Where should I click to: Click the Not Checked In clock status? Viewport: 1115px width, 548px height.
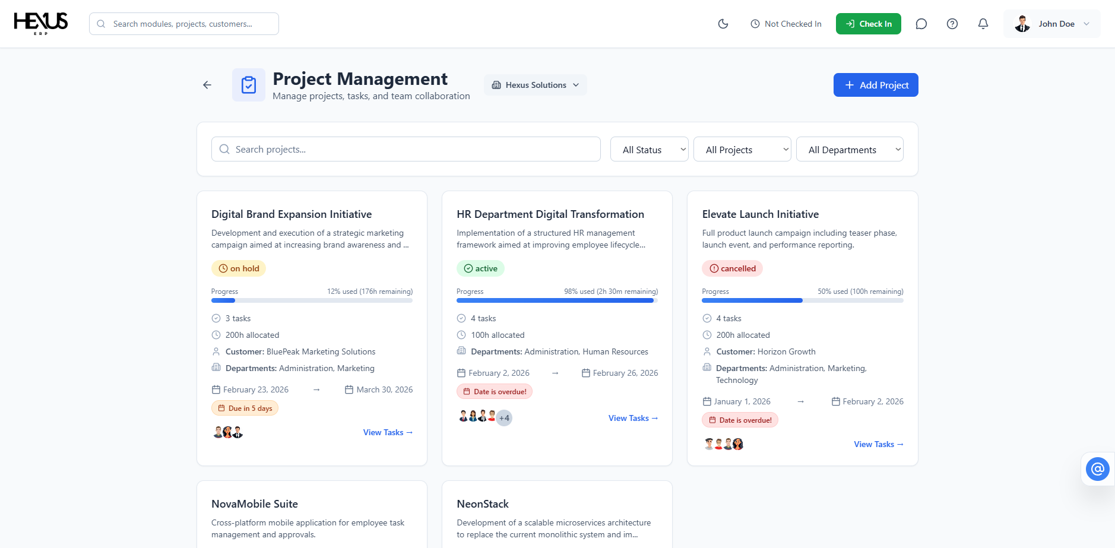point(786,24)
